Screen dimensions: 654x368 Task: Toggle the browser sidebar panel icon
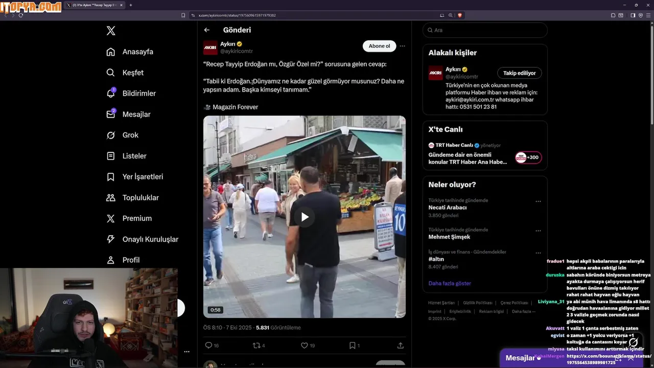point(633,15)
